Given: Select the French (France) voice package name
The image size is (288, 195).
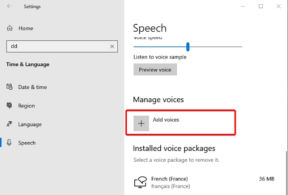Looking at the screenshot, I should (x=169, y=179).
